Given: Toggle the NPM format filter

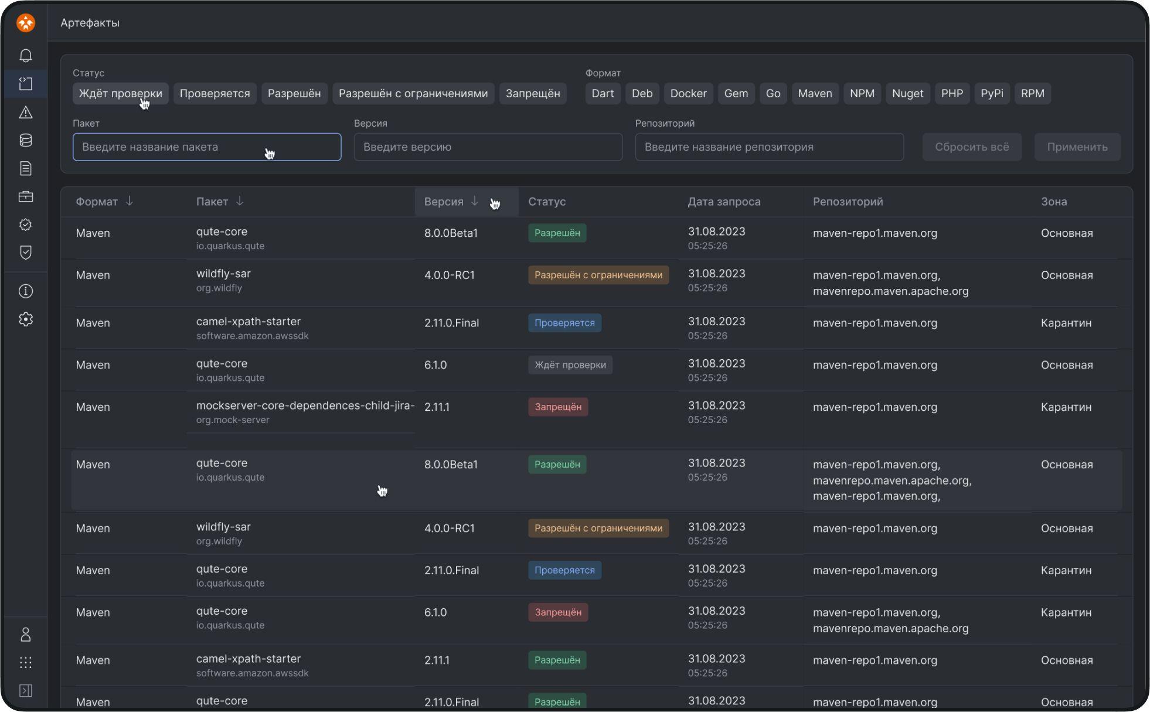Looking at the screenshot, I should coord(862,94).
